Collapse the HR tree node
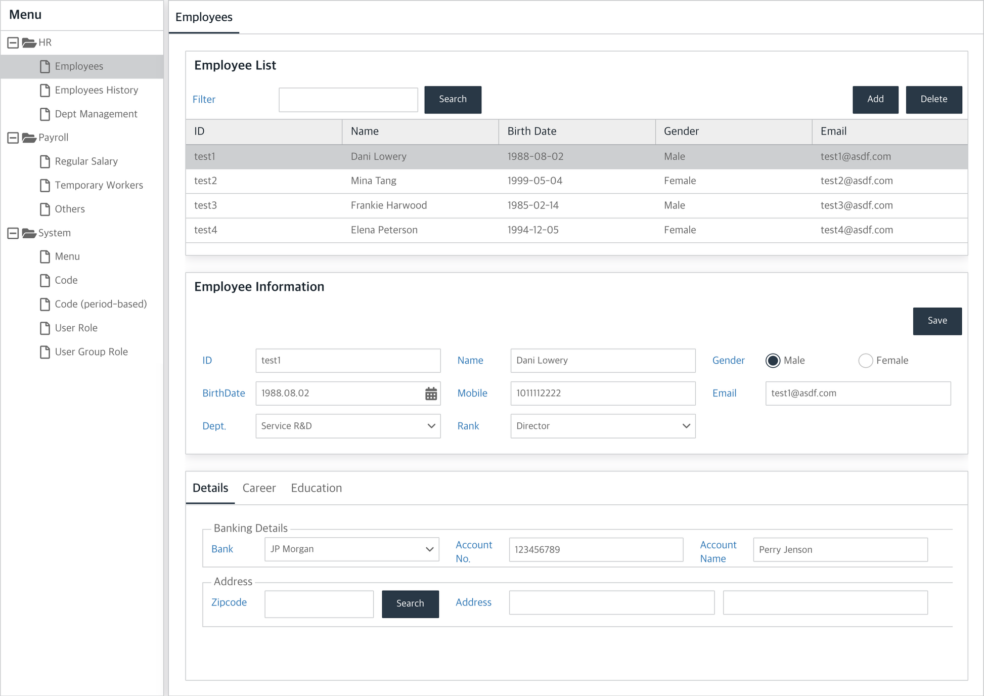 coord(13,42)
